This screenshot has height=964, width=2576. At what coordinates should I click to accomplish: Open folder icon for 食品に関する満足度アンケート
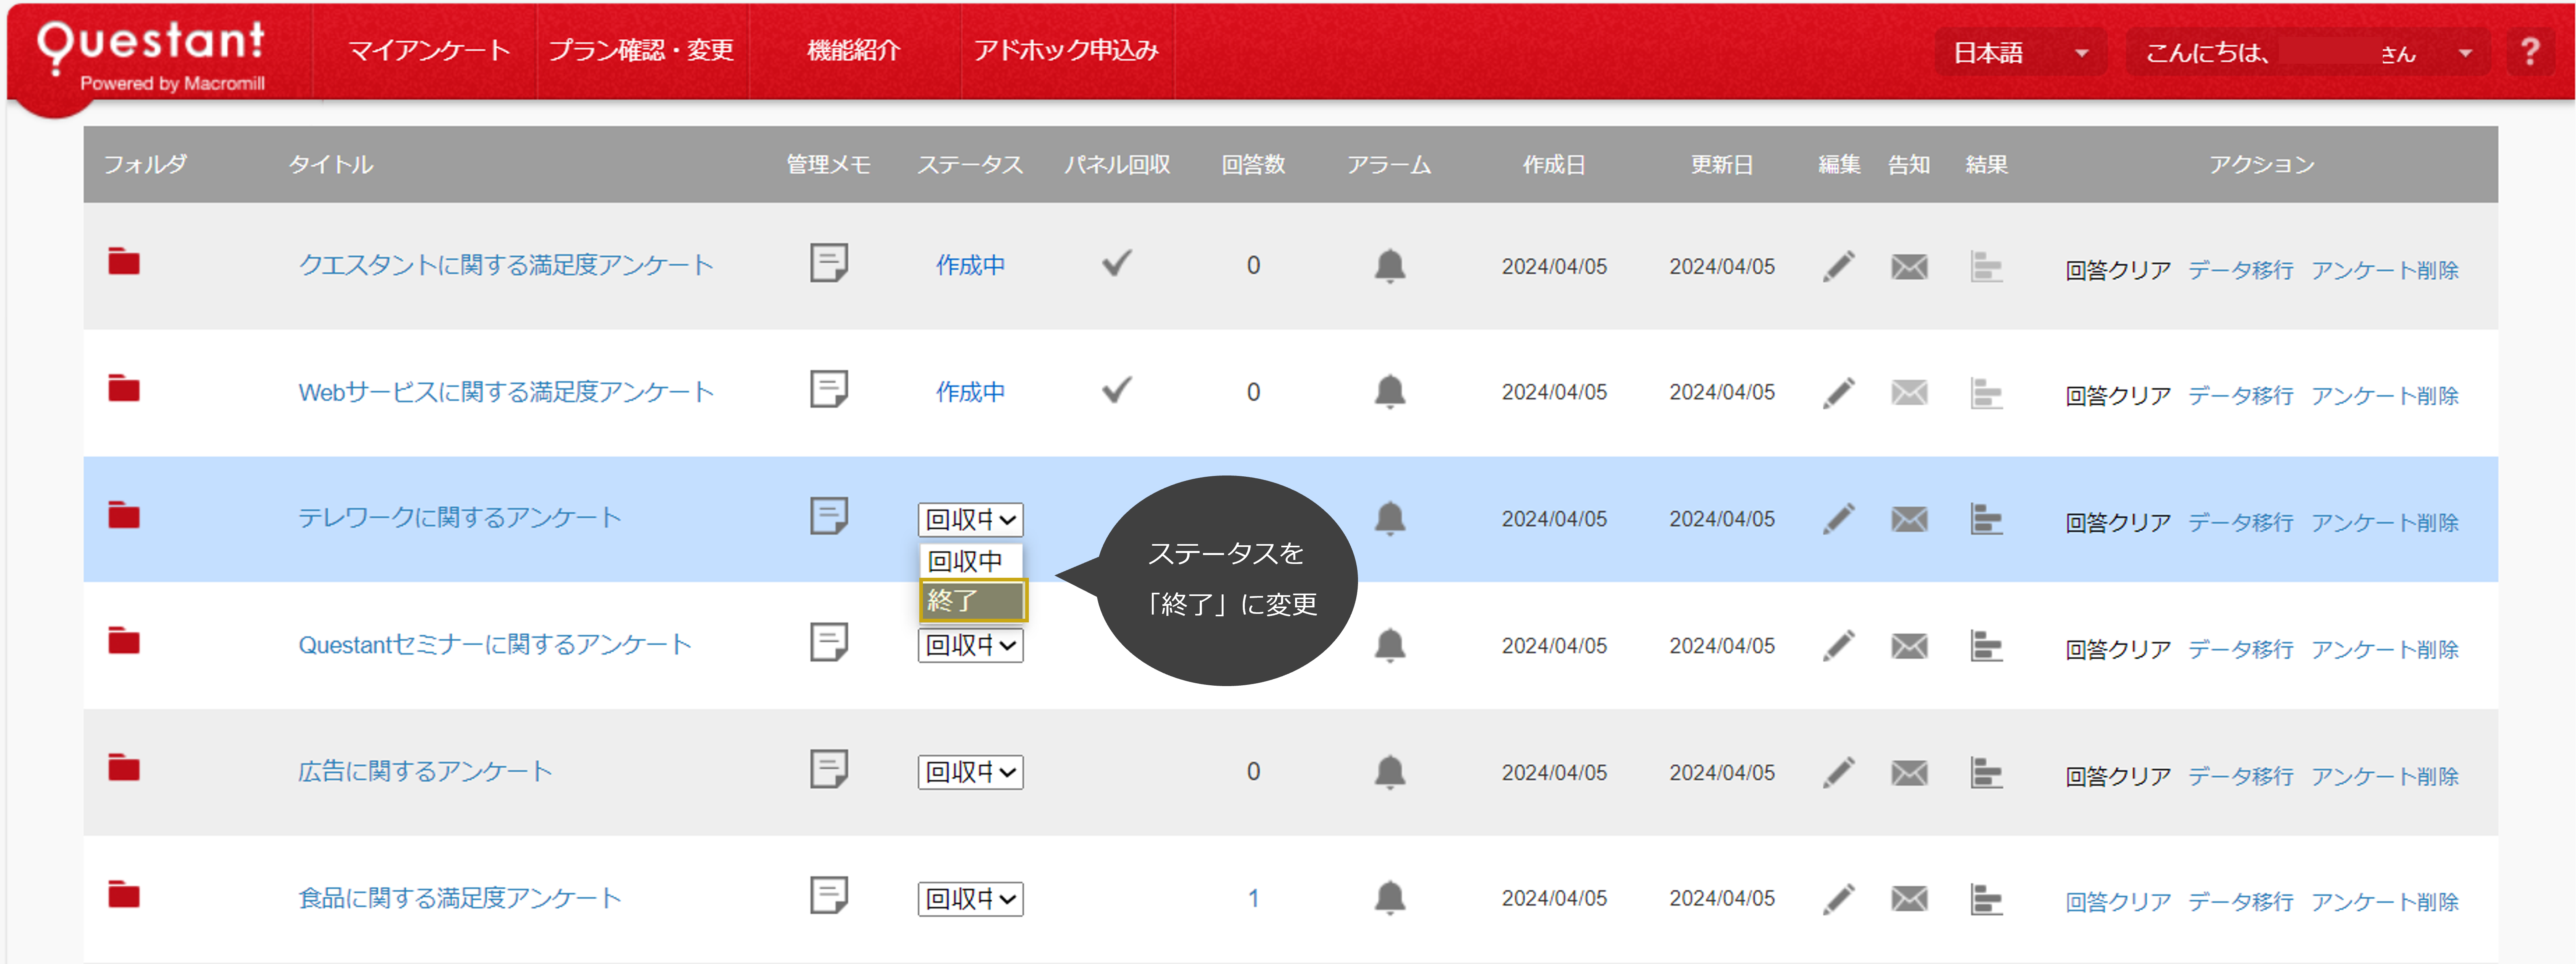pyautogui.click(x=124, y=894)
